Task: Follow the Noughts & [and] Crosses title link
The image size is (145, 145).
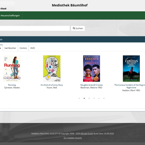Action: pos(92,85)
